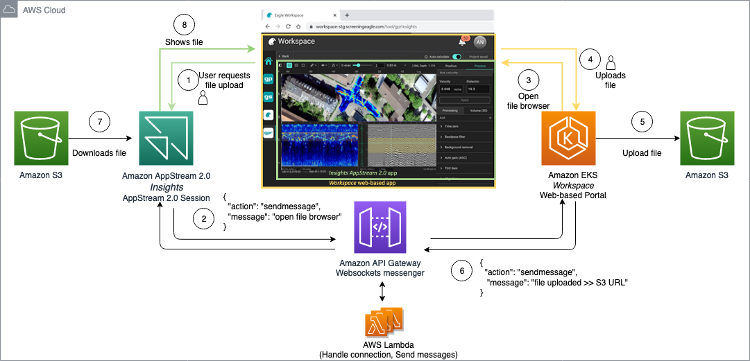Open the eye visibility dropdown
Viewport: 750px width, 361px height.
(324, 65)
